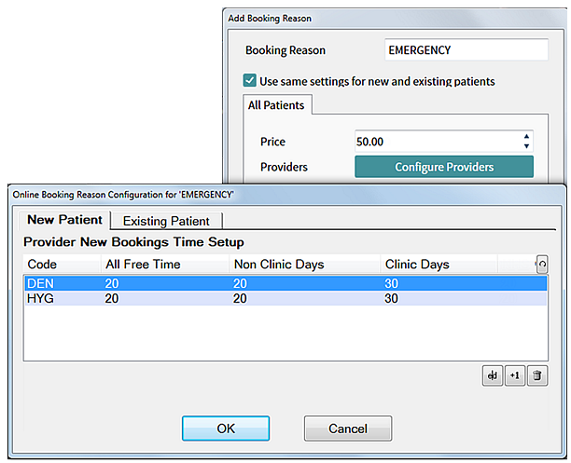Uncheck Use same settings for all patients
Viewport: 571px width, 463px height.
(x=249, y=80)
